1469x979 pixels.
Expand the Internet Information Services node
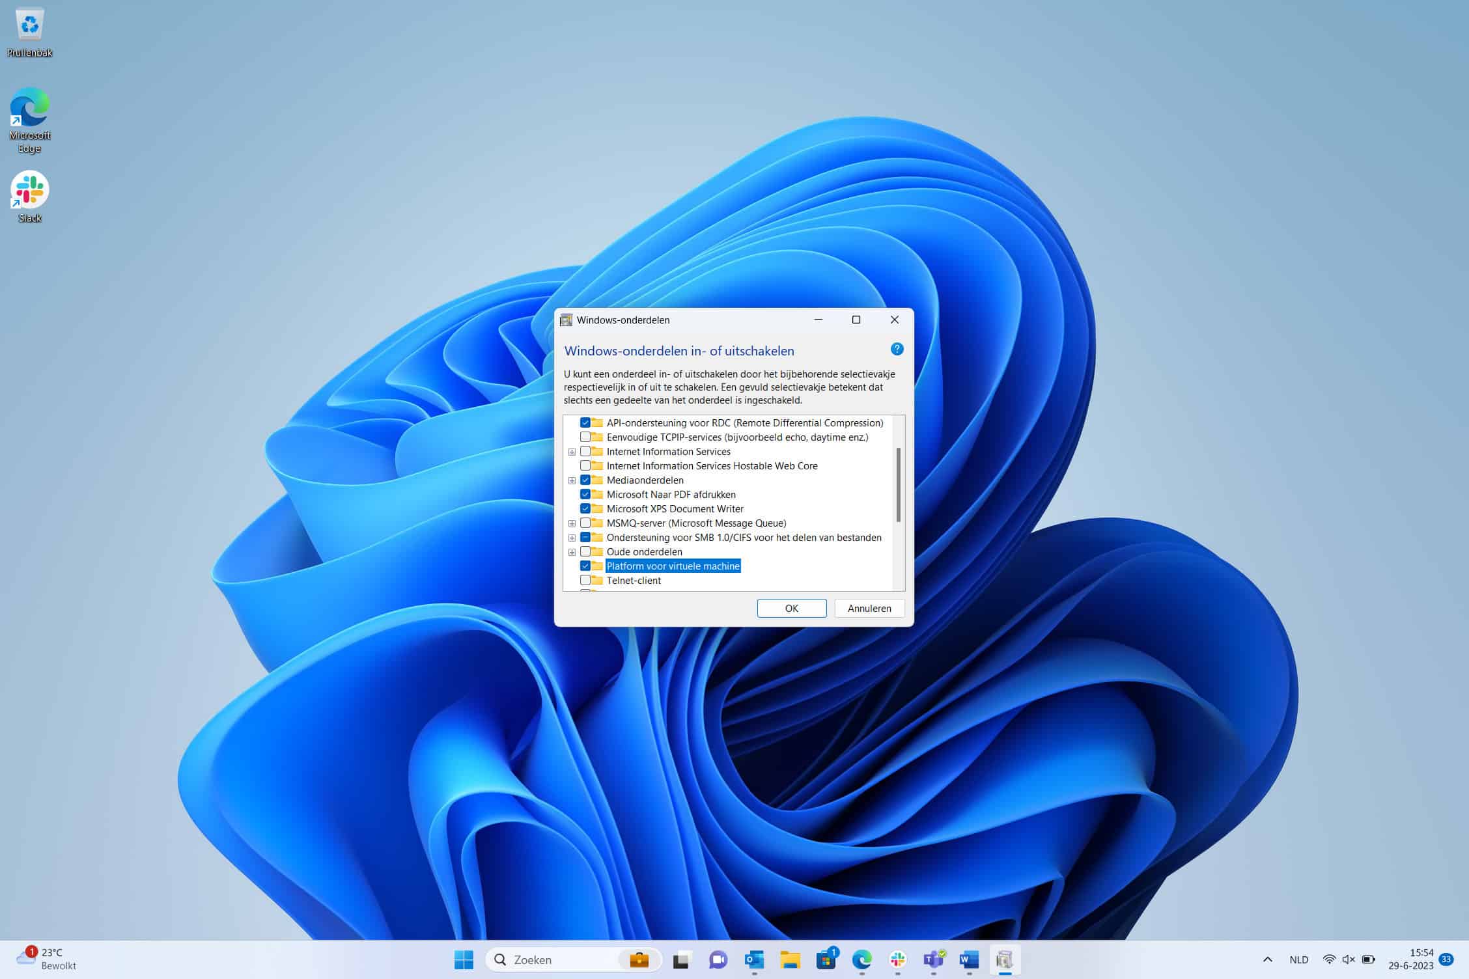[x=572, y=452]
